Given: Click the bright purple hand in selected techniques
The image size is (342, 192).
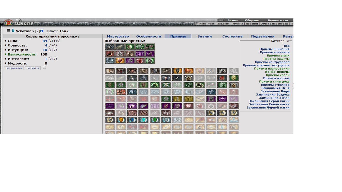Looking at the screenshot, I should tap(140, 54).
